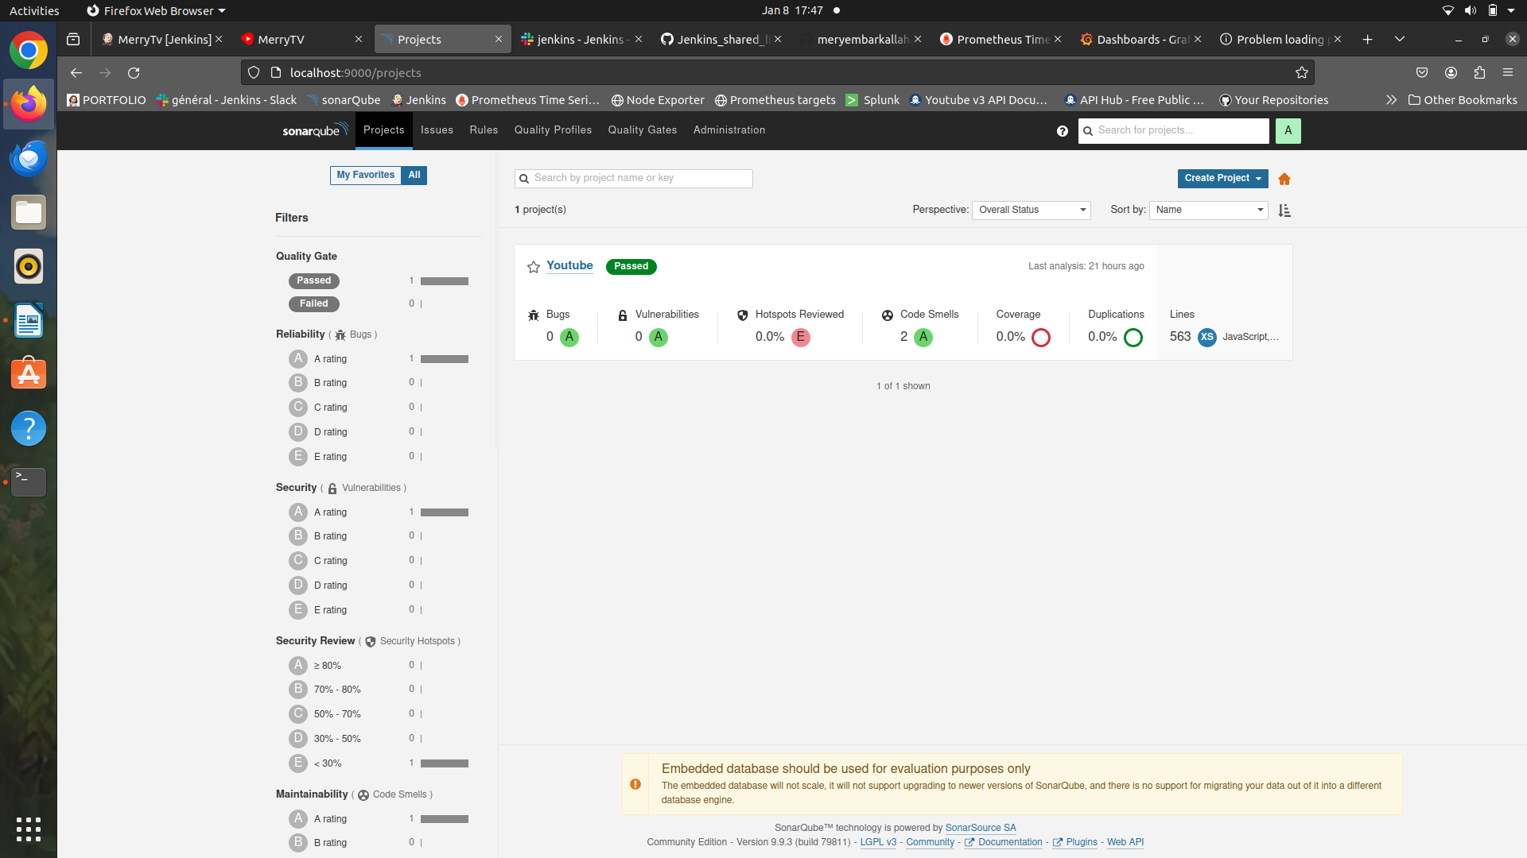Screen dimensions: 1527x858
Task: Click the orange home page icon
Action: click(1284, 179)
